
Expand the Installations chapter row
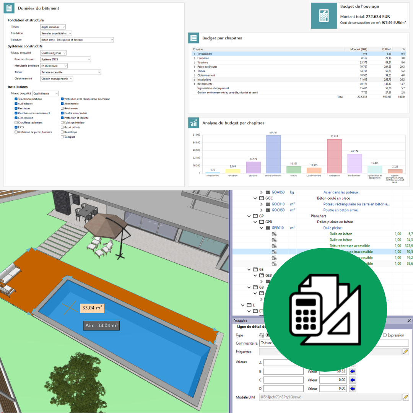(194, 80)
